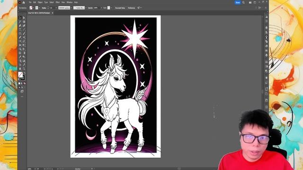Open the Arrange Documents icon
Image resolution: width=303 pixels, height=170 pixels.
[250, 2]
